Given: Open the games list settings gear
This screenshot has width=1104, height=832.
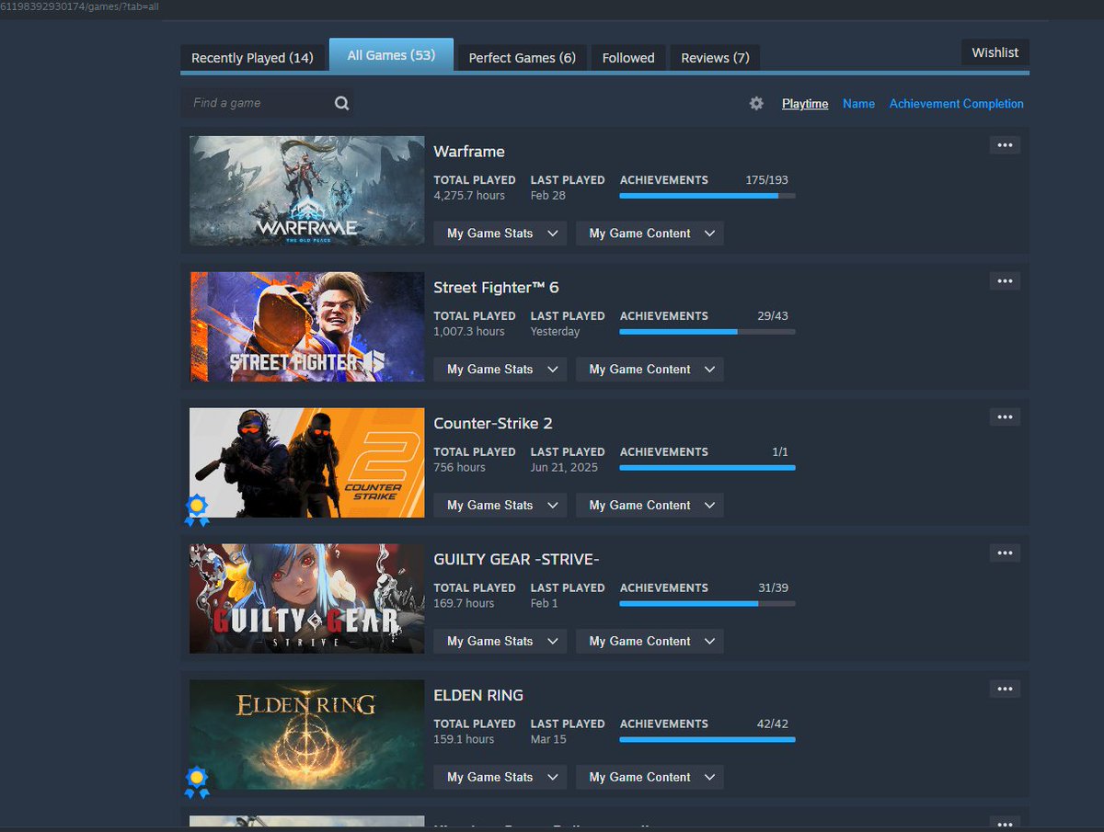Looking at the screenshot, I should coord(756,104).
